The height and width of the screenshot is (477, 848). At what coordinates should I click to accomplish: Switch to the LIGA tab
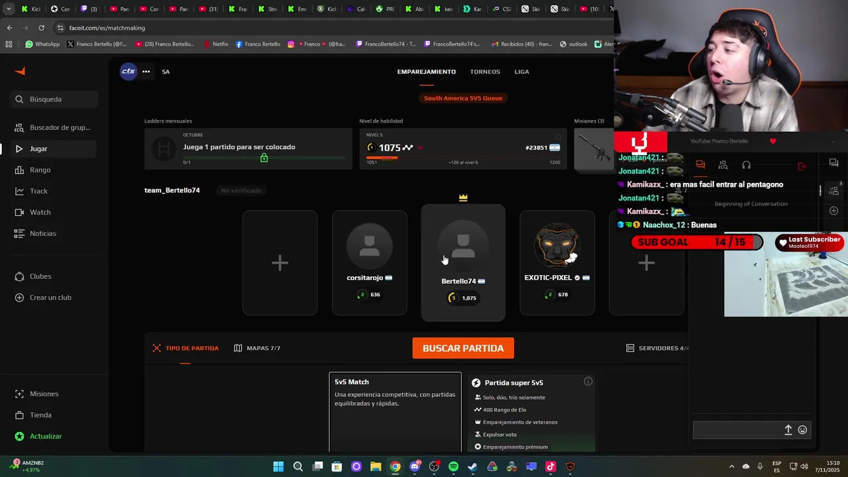522,72
